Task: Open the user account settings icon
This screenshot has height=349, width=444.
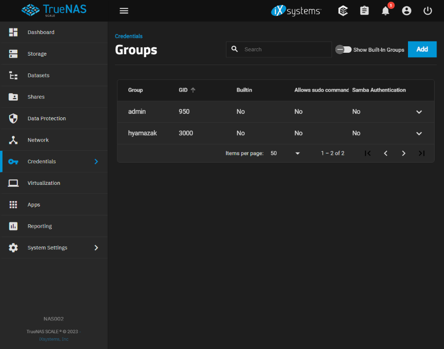Action: pos(407,11)
